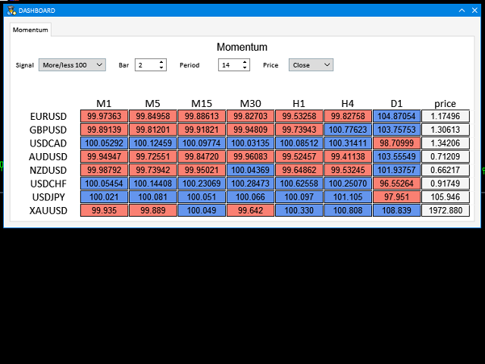Click the D1 column header
The height and width of the screenshot is (364, 485).
[x=396, y=103]
